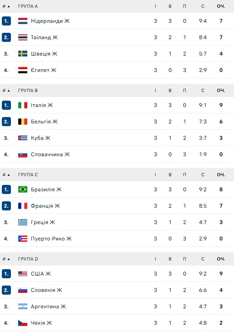Click the Puerto Rico flag icon
Viewport: 234px width, 332px height.
coord(23,239)
